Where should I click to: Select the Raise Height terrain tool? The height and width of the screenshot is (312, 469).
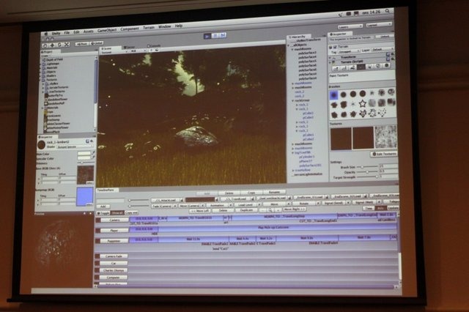[x=336, y=69]
